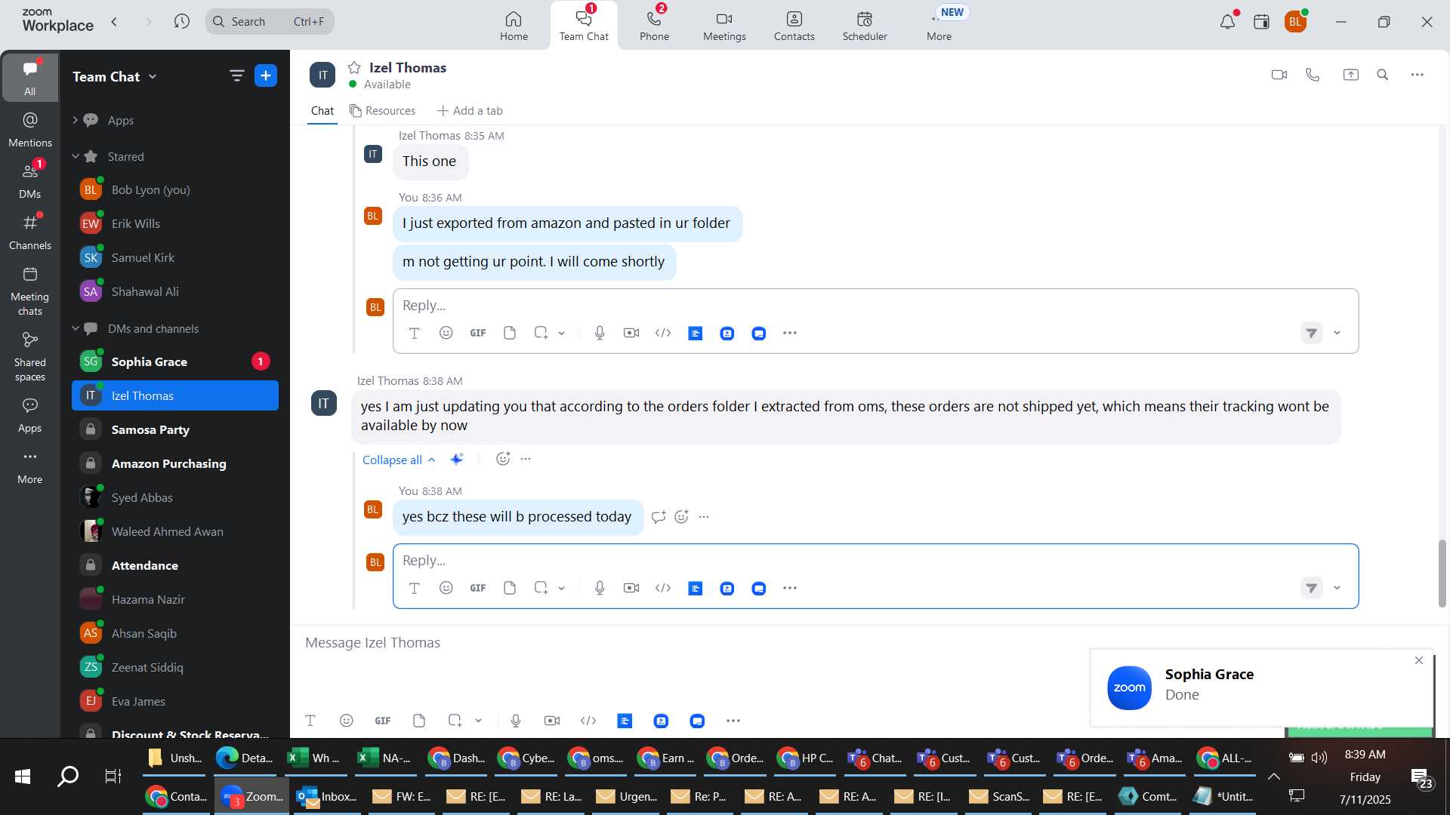Collapse the Starred section
The image size is (1450, 815).
[x=75, y=156]
